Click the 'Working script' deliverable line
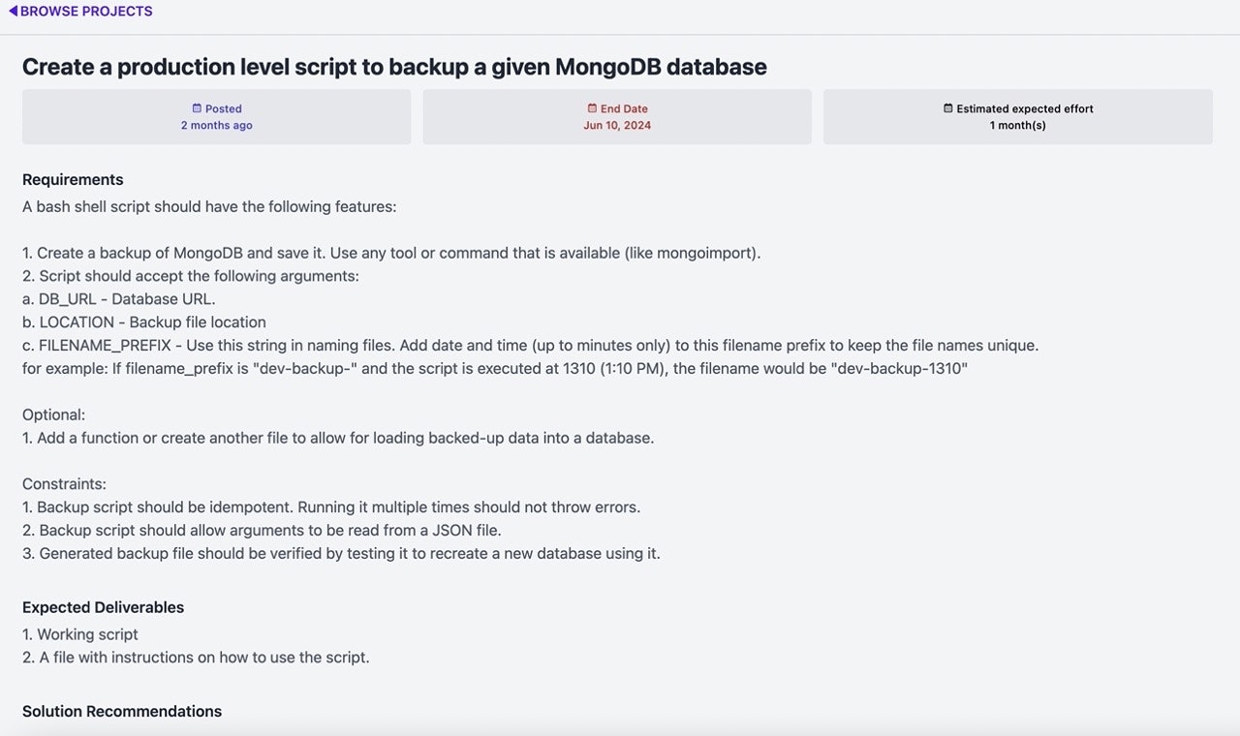The height and width of the screenshot is (736, 1240). tap(80, 634)
